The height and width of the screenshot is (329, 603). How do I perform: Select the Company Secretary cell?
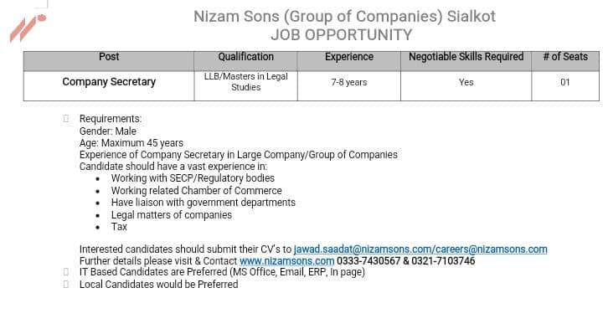click(109, 85)
